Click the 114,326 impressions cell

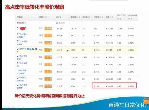74,57
